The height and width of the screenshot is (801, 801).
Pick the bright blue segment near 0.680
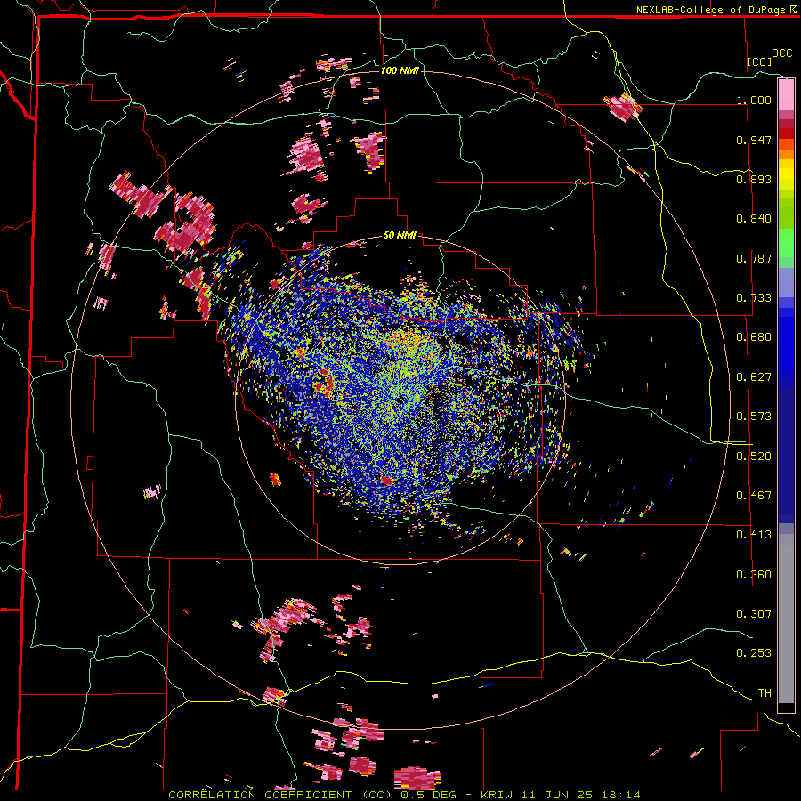786,340
